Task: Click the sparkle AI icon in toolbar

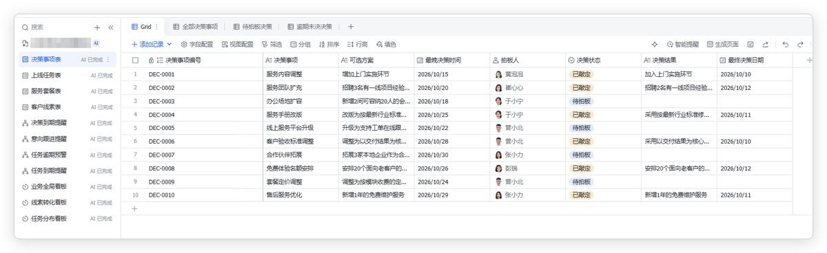Action: [654, 44]
